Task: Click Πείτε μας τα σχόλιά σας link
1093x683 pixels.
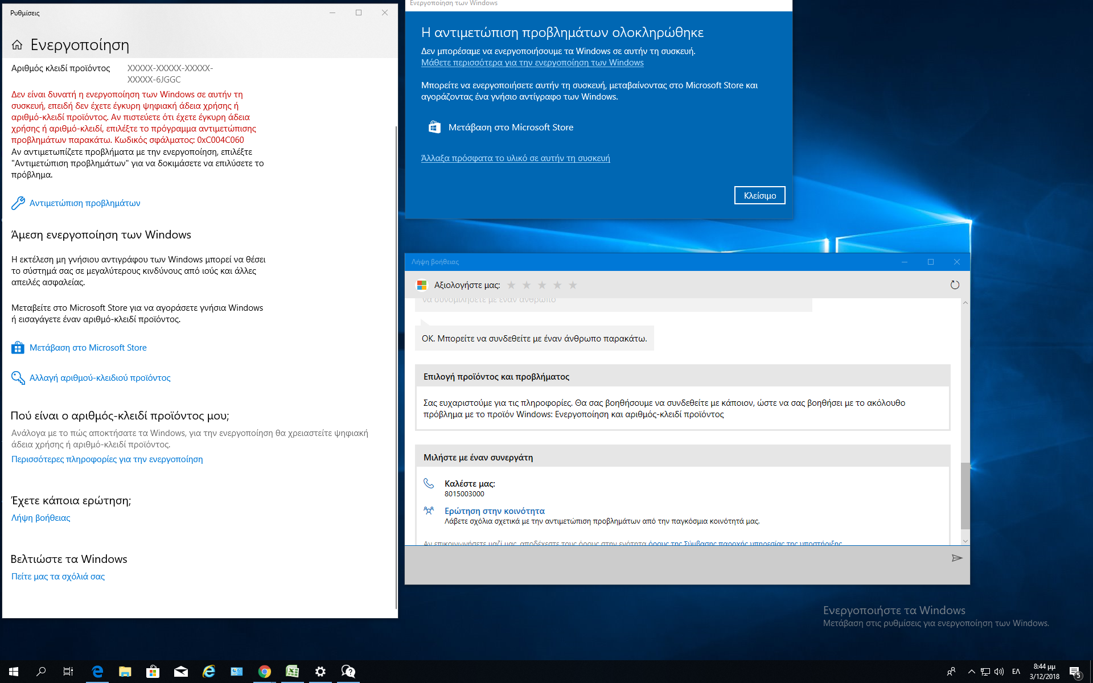Action: [x=58, y=577]
